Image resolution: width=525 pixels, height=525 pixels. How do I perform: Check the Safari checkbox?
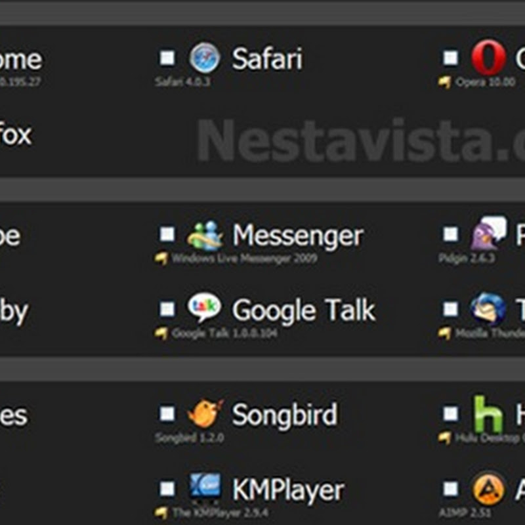click(167, 58)
